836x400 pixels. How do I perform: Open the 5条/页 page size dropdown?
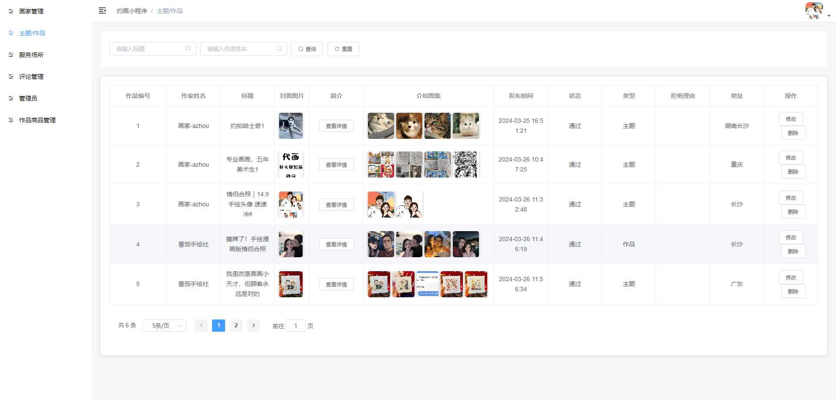pyautogui.click(x=164, y=326)
